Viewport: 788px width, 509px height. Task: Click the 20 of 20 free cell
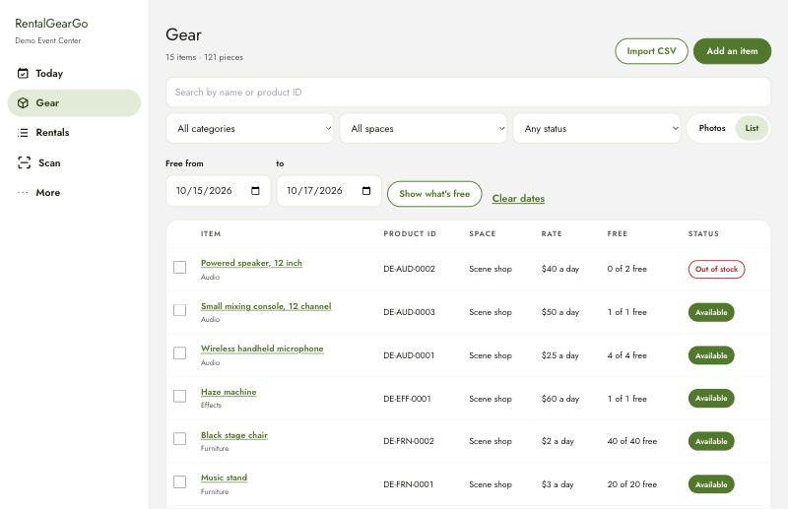[x=631, y=484]
